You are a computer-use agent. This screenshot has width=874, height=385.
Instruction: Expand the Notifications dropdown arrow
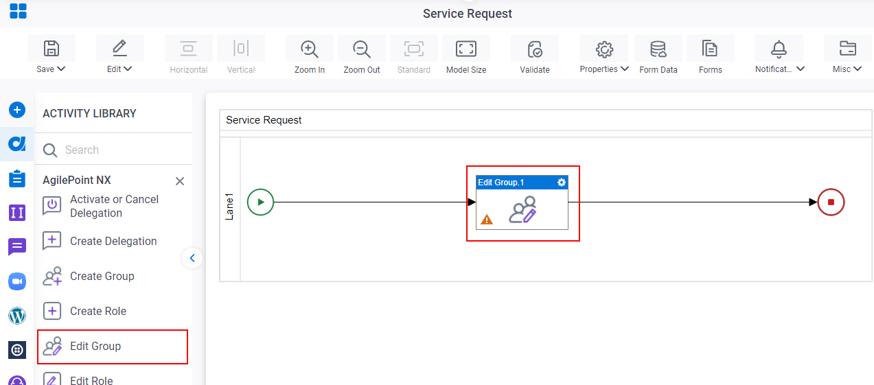pyautogui.click(x=801, y=69)
